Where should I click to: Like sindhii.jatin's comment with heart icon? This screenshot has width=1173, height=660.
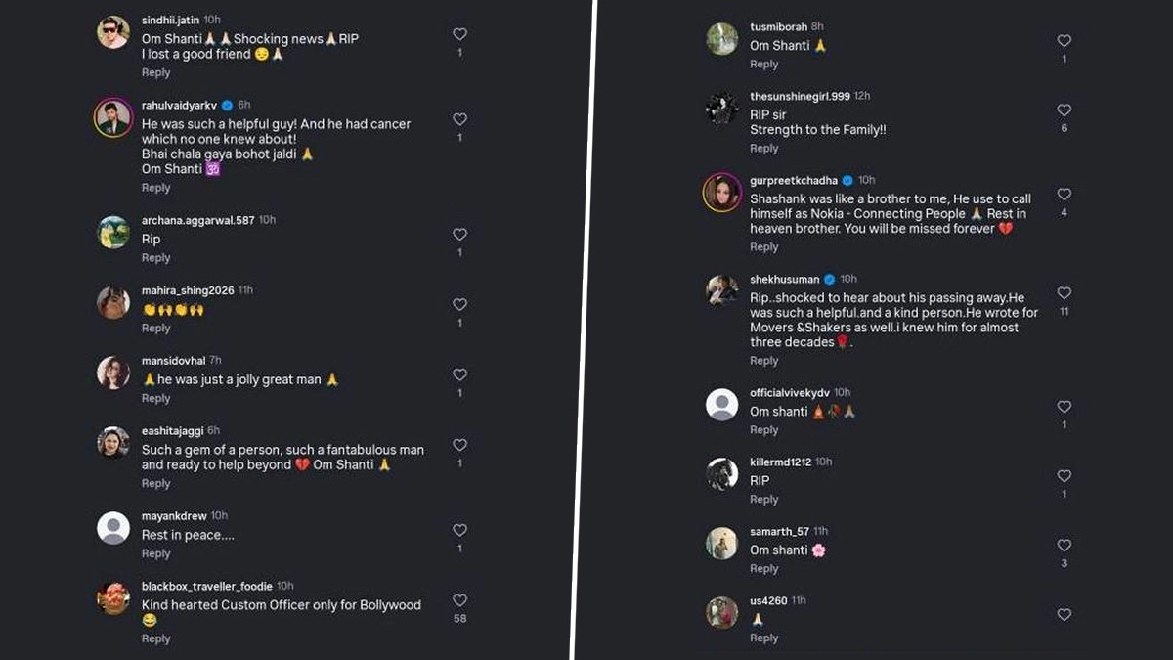pyautogui.click(x=459, y=34)
